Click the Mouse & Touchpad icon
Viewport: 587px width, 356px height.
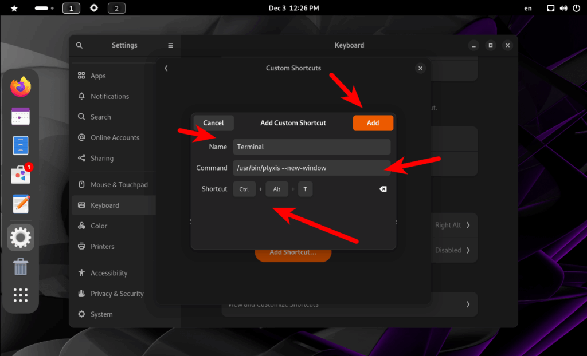point(81,184)
